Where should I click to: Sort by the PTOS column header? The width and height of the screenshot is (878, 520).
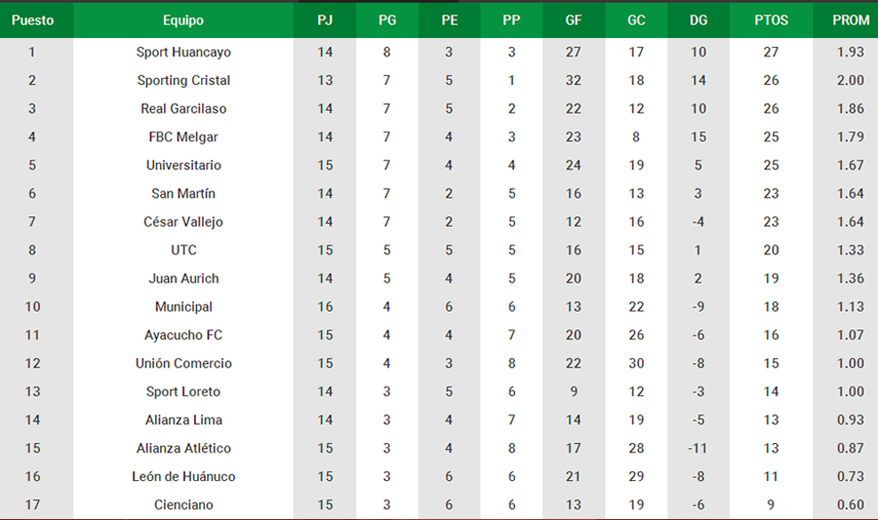[x=771, y=20]
